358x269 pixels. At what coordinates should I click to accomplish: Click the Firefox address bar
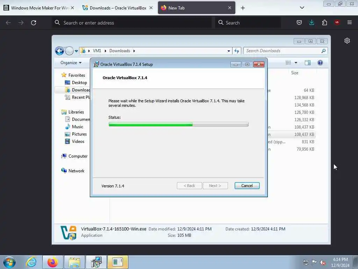tap(133, 23)
